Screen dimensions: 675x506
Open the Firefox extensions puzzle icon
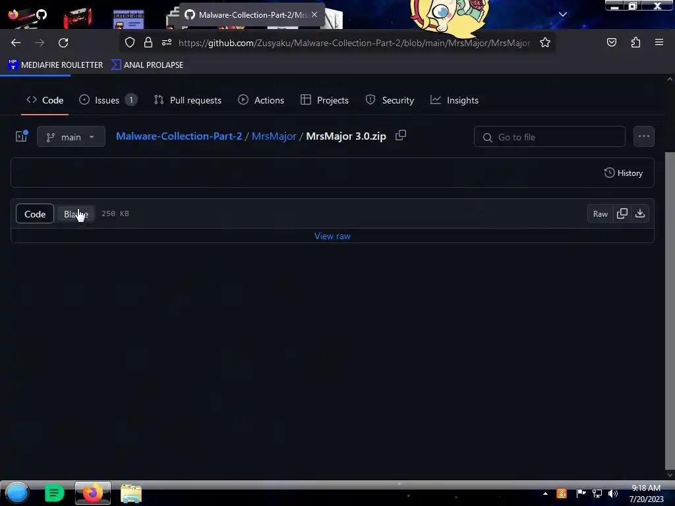[635, 42]
